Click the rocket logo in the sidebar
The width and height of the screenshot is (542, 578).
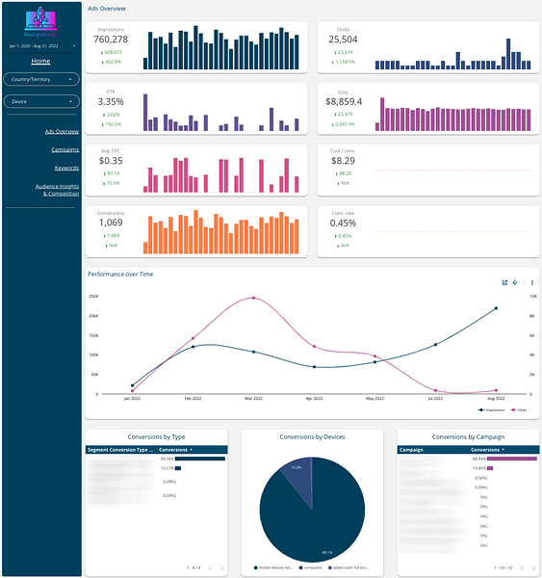point(40,20)
